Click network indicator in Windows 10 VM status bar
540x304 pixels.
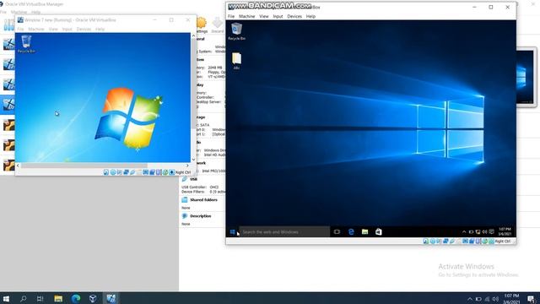tap(445, 242)
